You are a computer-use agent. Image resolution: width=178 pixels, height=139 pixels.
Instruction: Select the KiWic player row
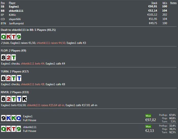[x=88, y=15]
